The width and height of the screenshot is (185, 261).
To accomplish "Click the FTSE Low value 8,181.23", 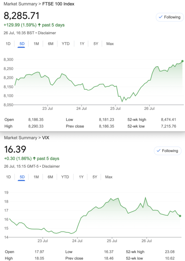I will point(107,120).
